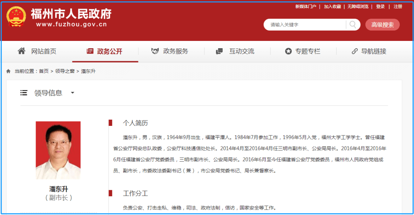Open the 新媒体门户 link
Screen dimensions: 414x215
point(306,7)
